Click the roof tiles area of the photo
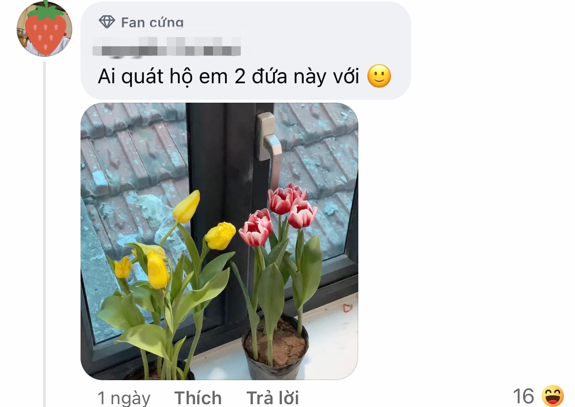The width and height of the screenshot is (575, 407). click(134, 153)
